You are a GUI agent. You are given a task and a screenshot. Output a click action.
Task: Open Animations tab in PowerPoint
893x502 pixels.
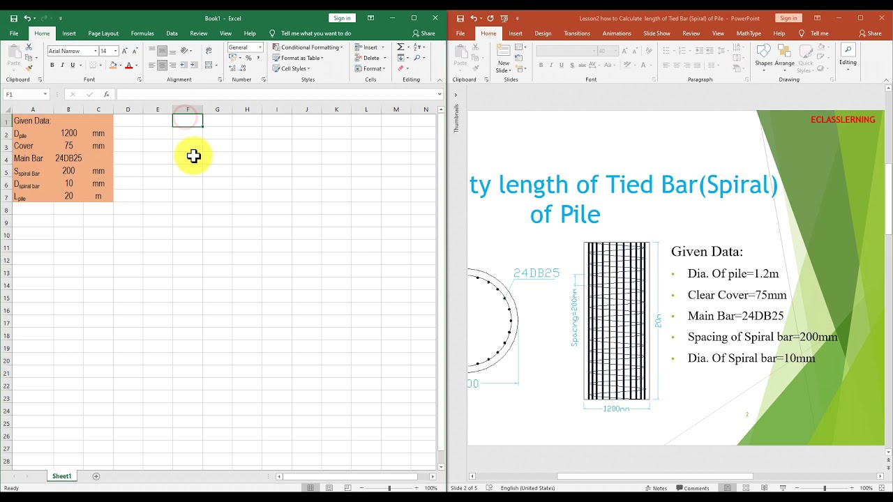click(617, 33)
